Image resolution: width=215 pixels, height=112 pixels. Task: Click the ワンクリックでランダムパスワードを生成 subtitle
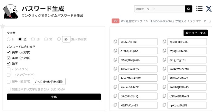click(x=52, y=15)
